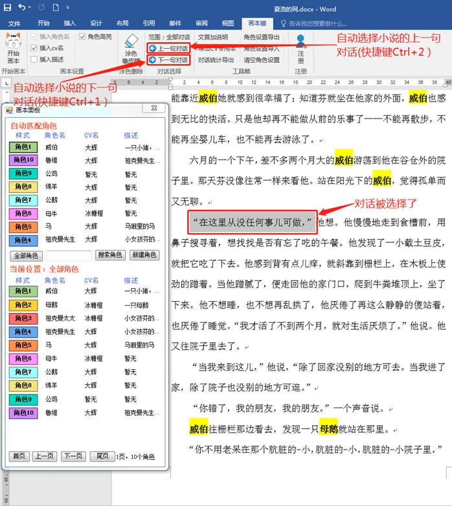Click 清空角色设置 in the toolbox
Screen dimensions: 452x506
pyautogui.click(x=262, y=60)
